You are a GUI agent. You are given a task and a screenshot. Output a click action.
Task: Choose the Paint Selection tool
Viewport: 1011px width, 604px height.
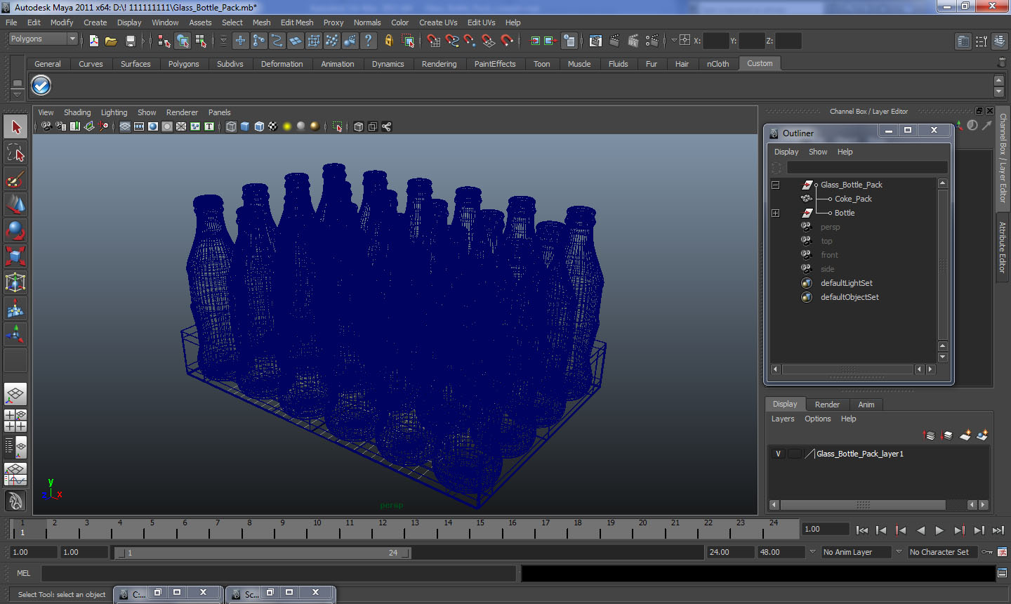pos(15,179)
